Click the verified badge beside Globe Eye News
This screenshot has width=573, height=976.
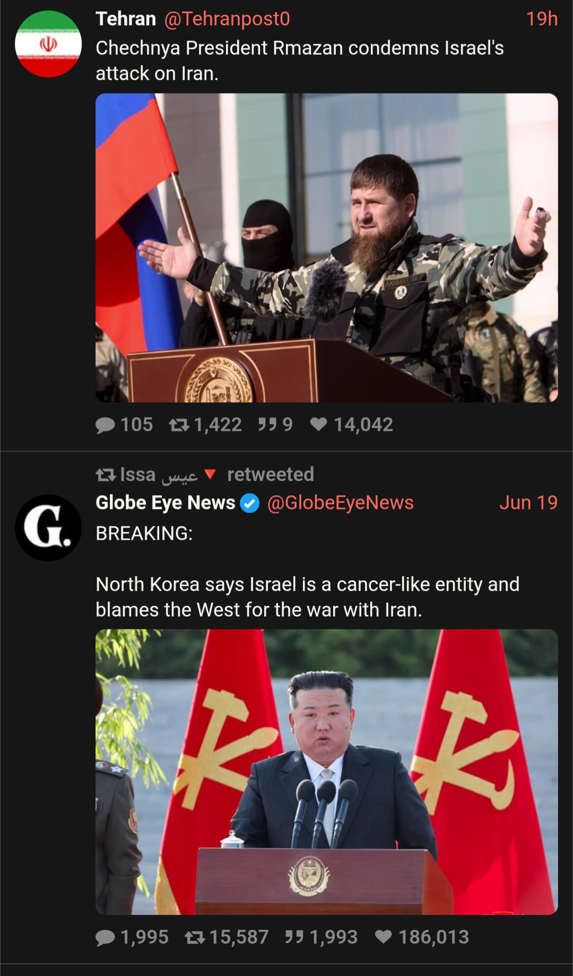coord(250,503)
